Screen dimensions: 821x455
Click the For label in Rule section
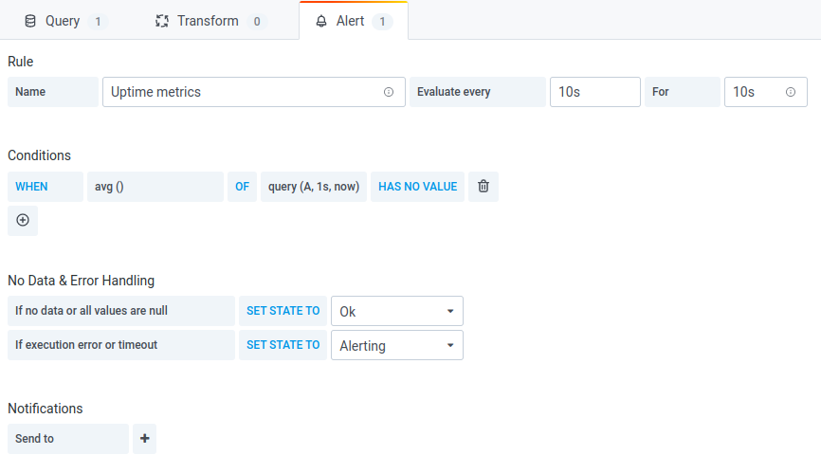pos(683,92)
